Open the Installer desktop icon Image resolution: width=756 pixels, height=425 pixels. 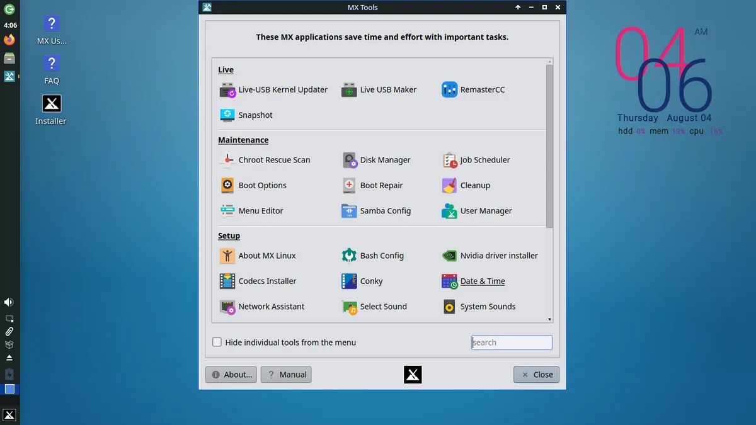tap(51, 110)
